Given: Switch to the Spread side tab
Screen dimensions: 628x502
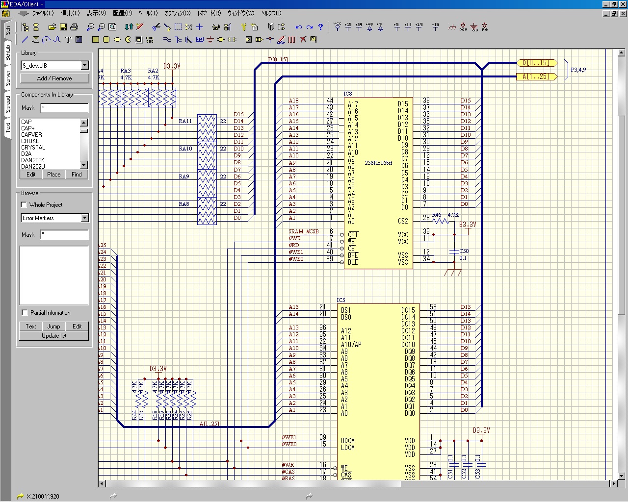Looking at the screenshot, I should point(8,104).
